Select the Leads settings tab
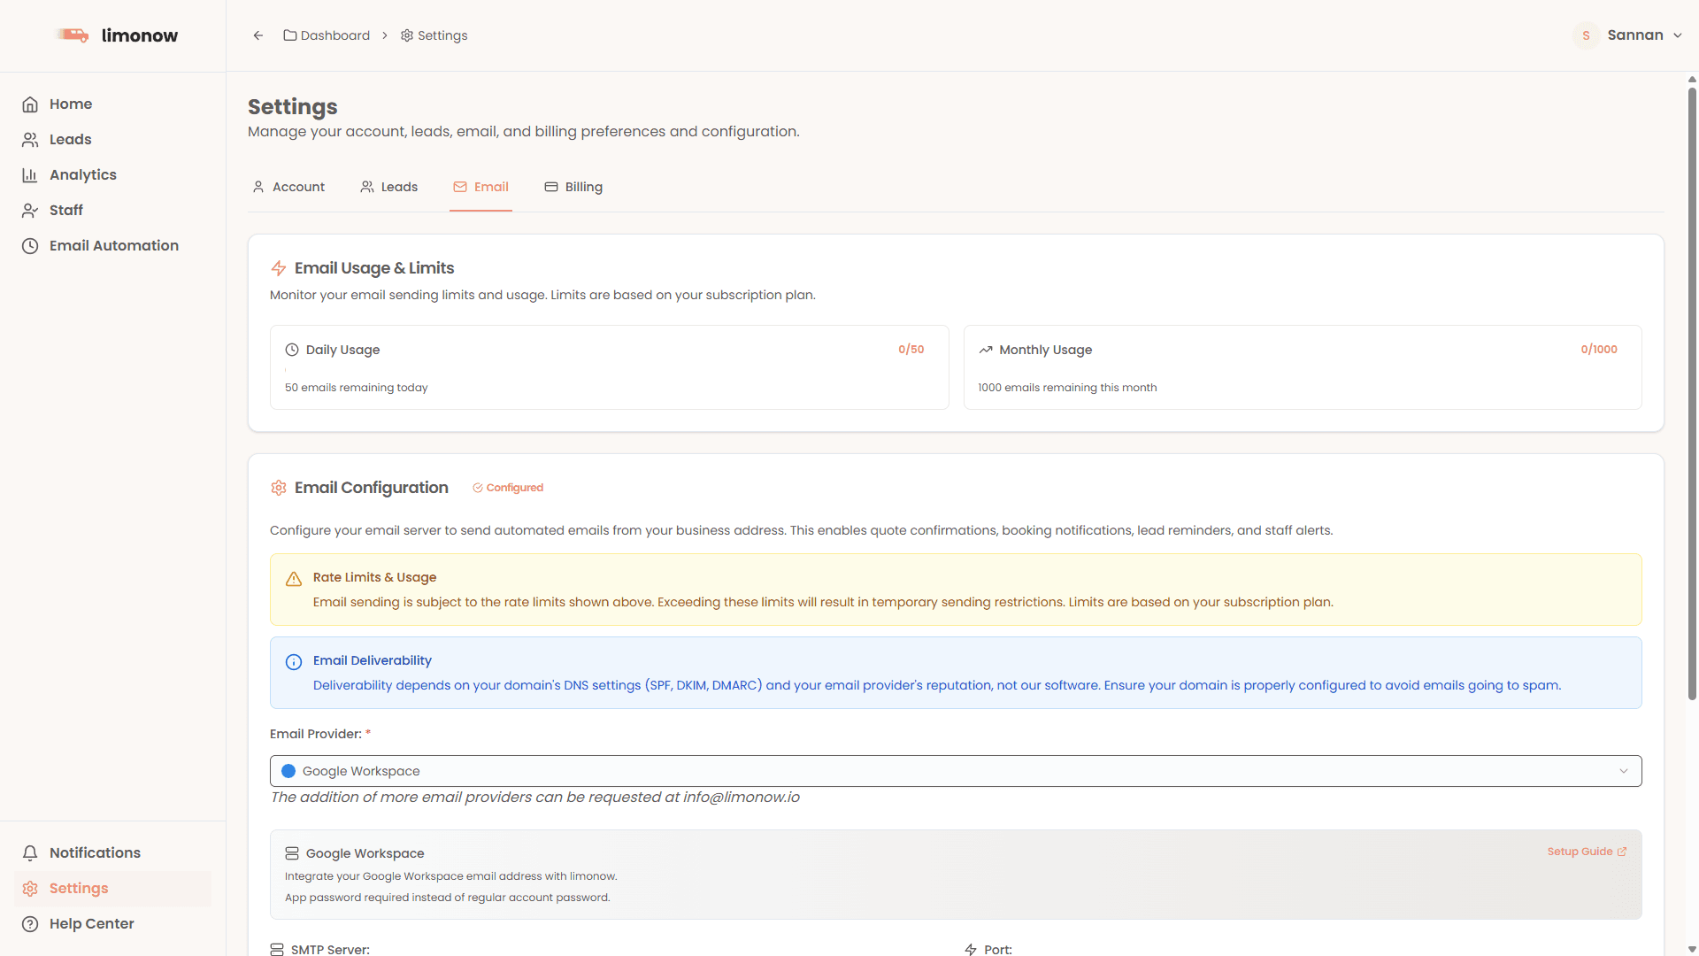The height and width of the screenshot is (956, 1699). pyautogui.click(x=388, y=187)
